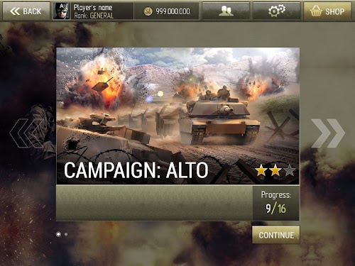The image size is (355, 266).
Task: Continue the Alto campaign
Action: click(x=276, y=235)
